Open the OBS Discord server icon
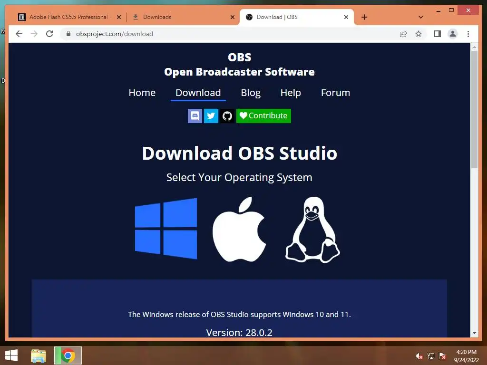 click(195, 116)
